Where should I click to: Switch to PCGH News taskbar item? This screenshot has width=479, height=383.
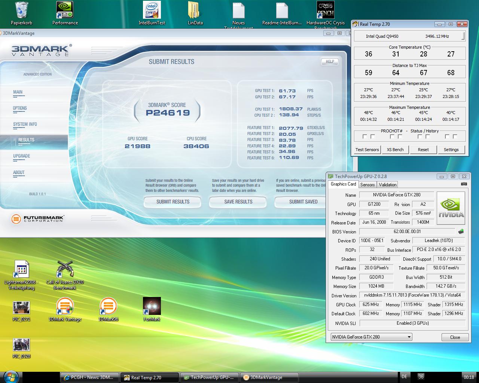click(90, 377)
